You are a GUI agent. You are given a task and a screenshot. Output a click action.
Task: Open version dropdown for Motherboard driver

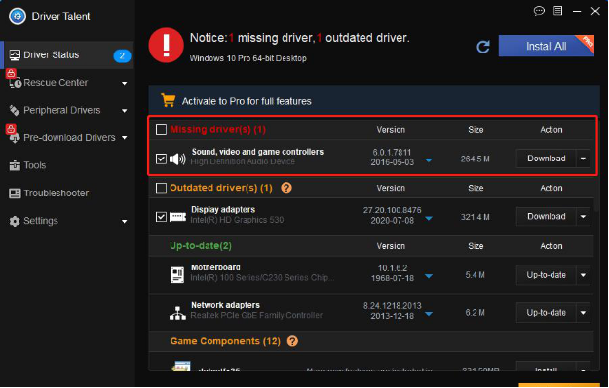coord(429,276)
